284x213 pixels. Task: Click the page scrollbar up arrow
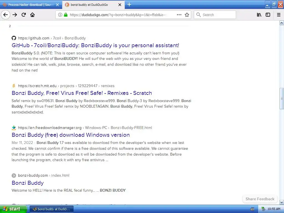(x=282, y=23)
